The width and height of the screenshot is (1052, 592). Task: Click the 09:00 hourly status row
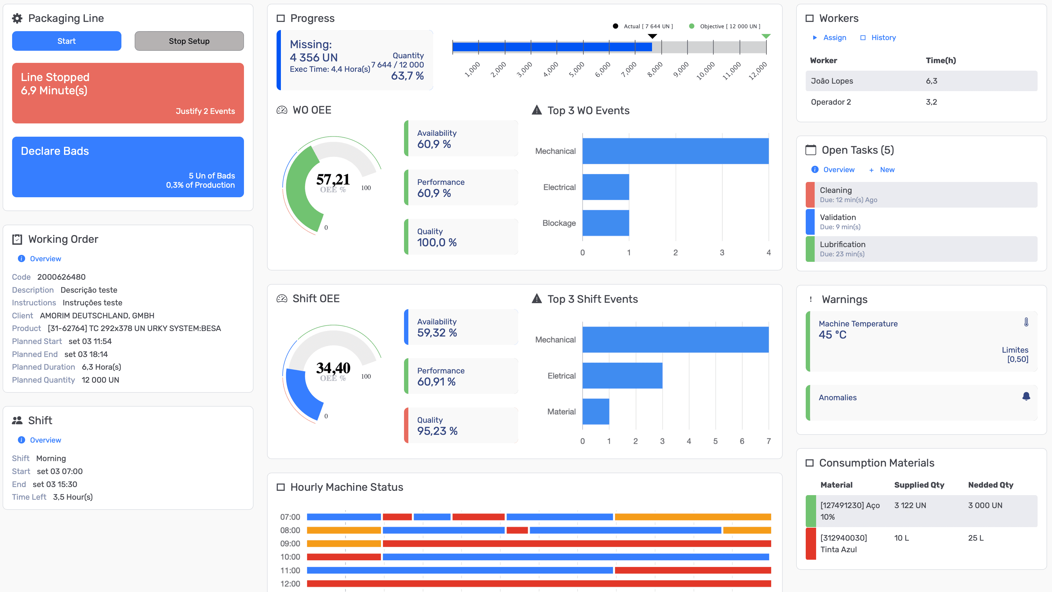(539, 544)
